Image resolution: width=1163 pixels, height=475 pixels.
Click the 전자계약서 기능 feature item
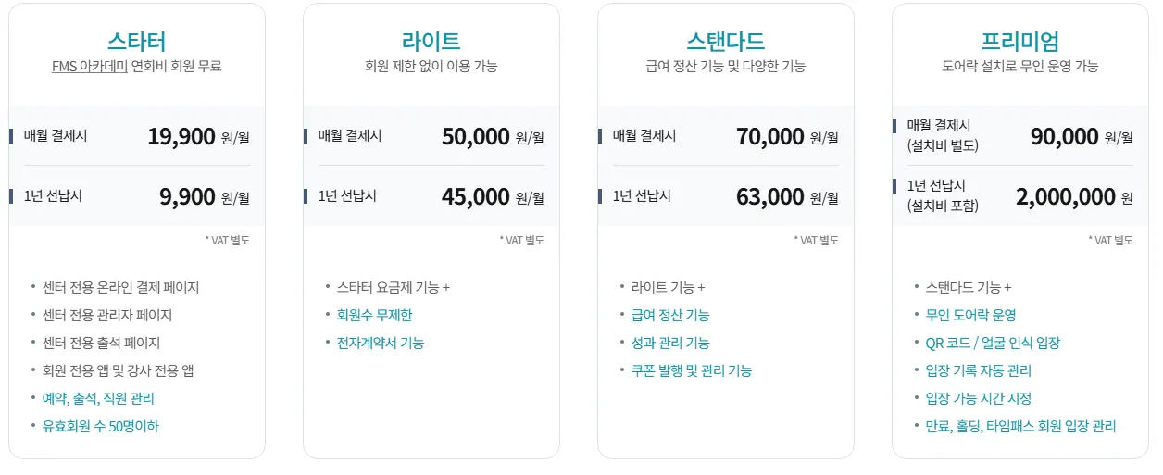tap(381, 343)
